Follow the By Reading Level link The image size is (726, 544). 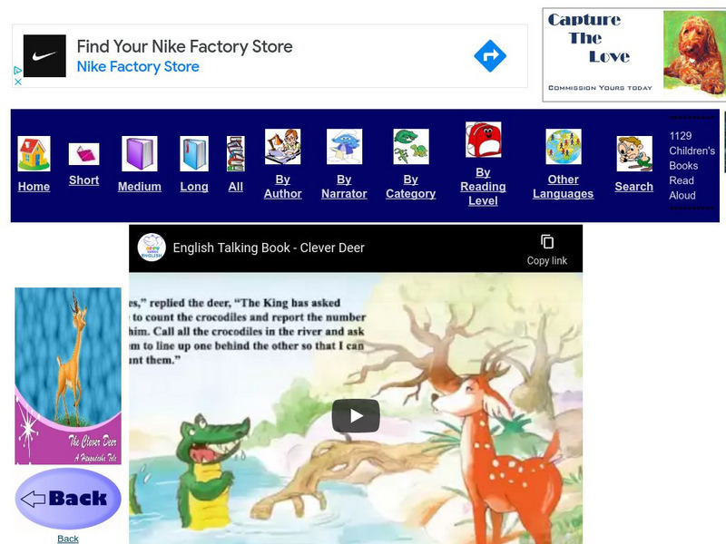483,187
